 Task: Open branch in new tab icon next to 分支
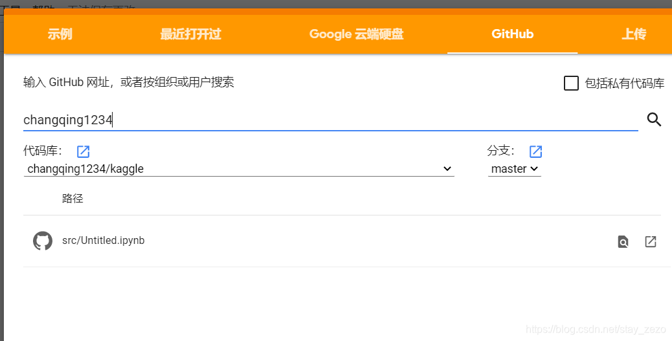(535, 151)
